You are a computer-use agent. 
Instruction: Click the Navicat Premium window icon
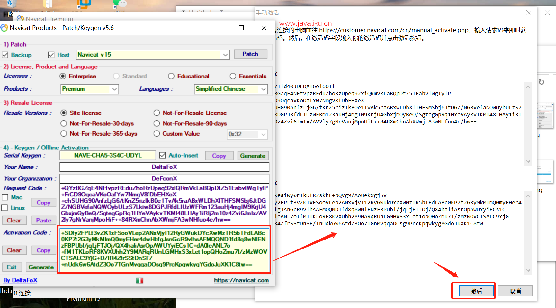point(20,18)
